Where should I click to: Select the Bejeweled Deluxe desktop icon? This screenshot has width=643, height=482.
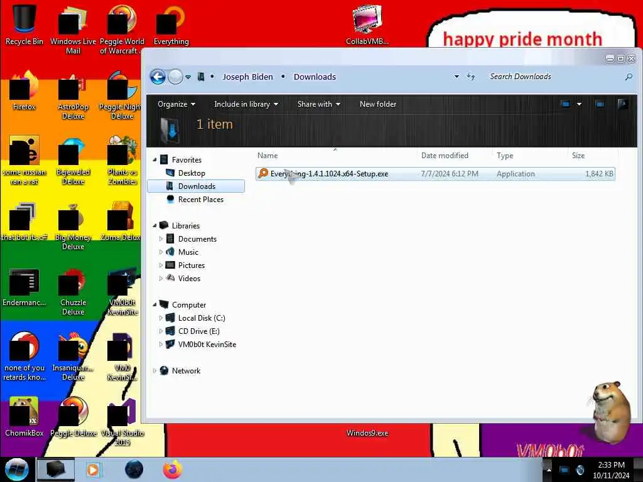tap(73, 161)
